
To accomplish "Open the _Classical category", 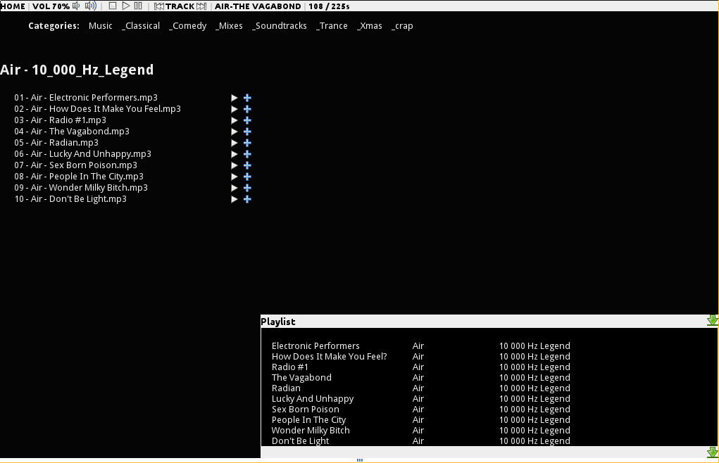I will 141,26.
